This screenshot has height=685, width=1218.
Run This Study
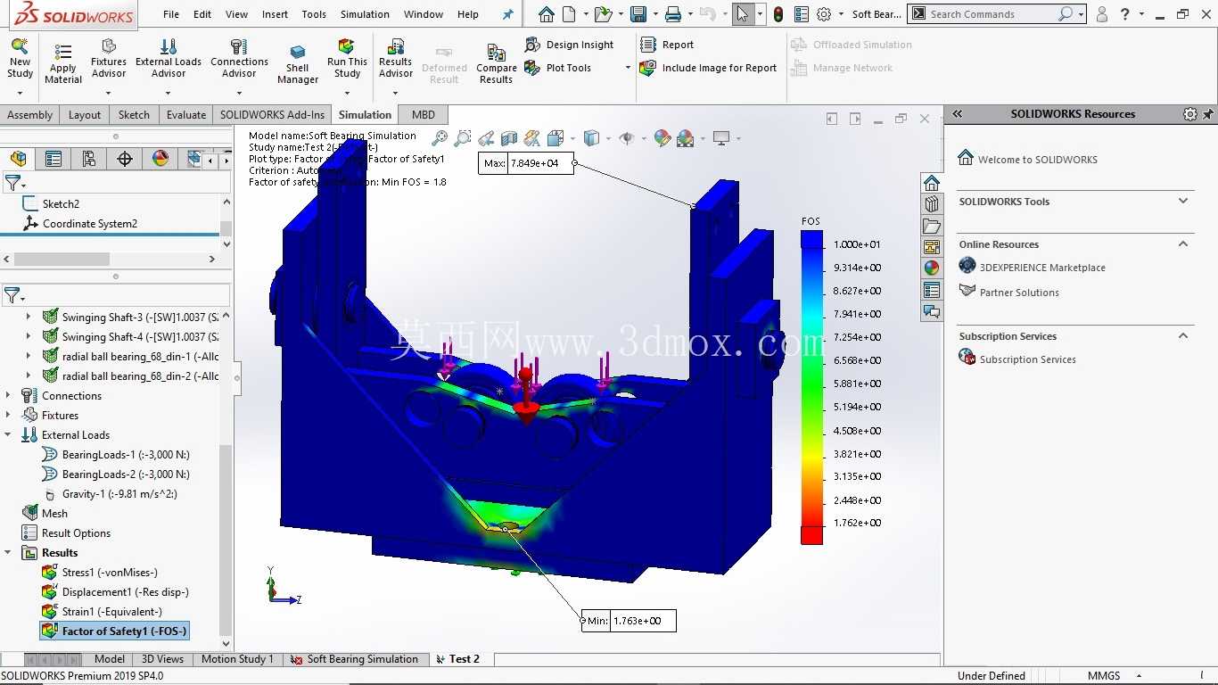(x=347, y=59)
